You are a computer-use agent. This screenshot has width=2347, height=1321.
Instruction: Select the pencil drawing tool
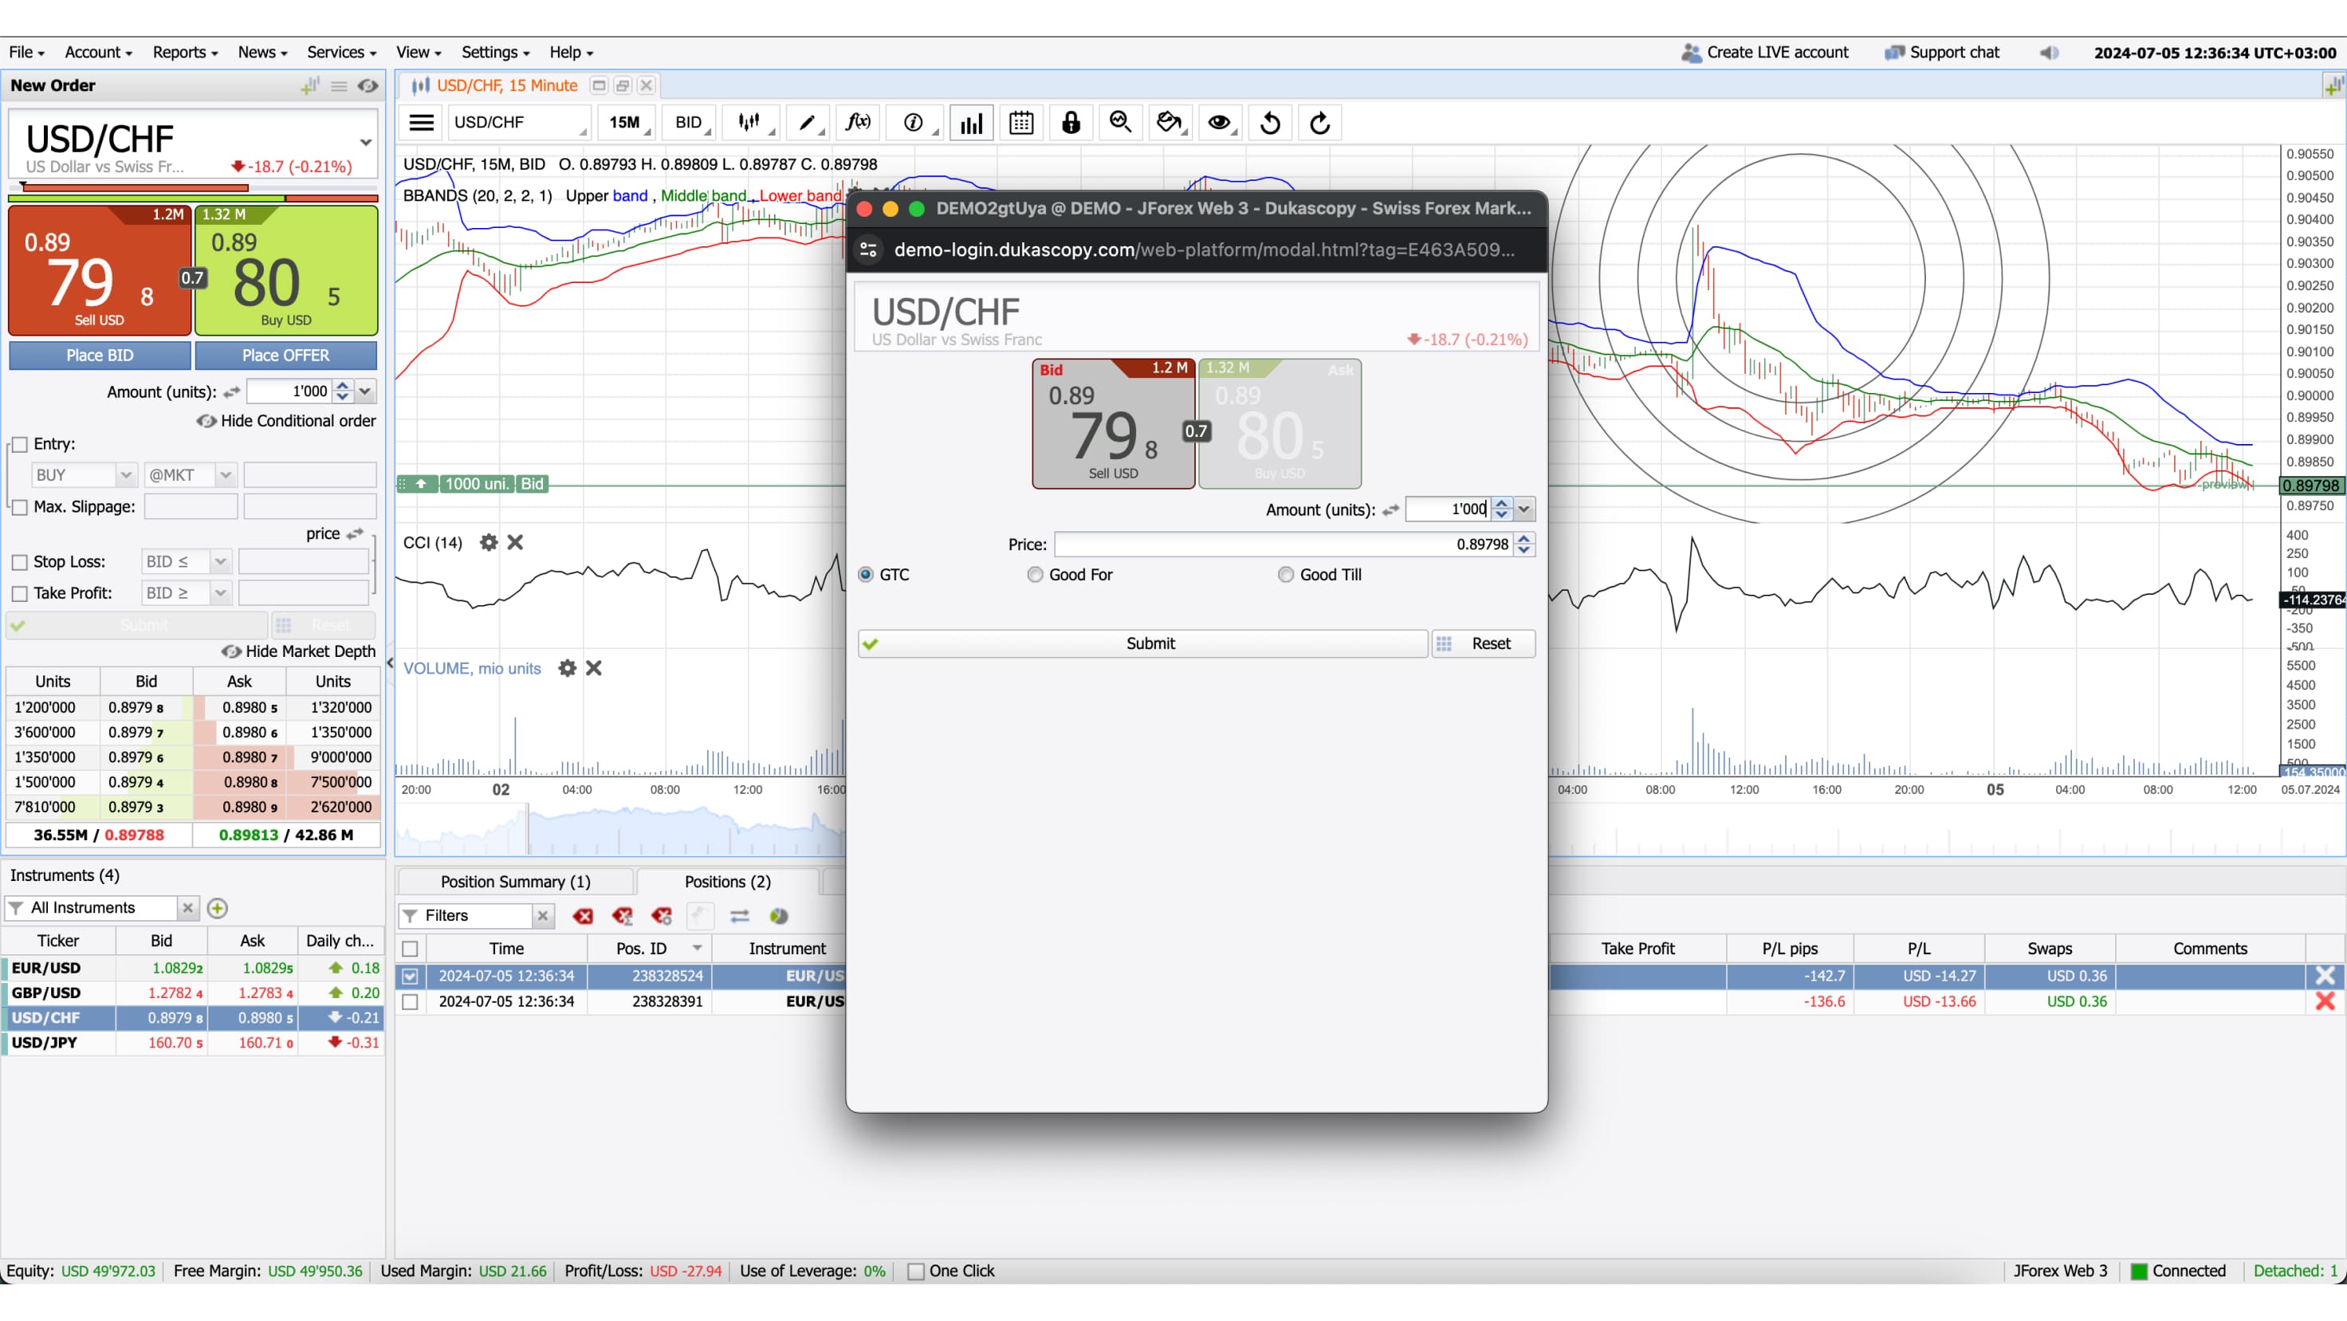pyautogui.click(x=806, y=123)
